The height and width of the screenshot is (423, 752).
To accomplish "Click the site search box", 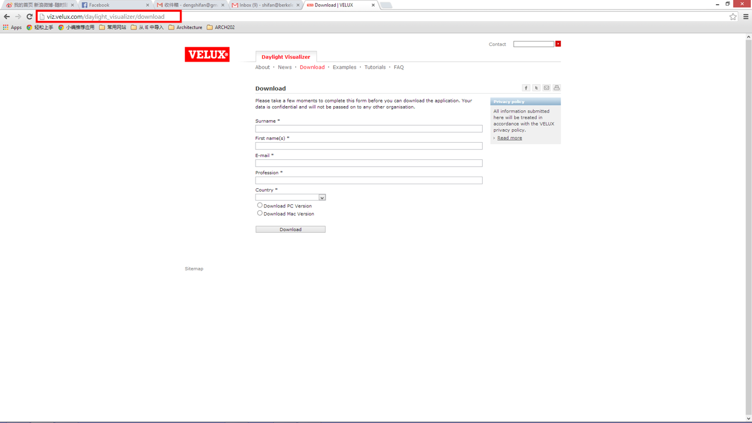I will 534,44.
